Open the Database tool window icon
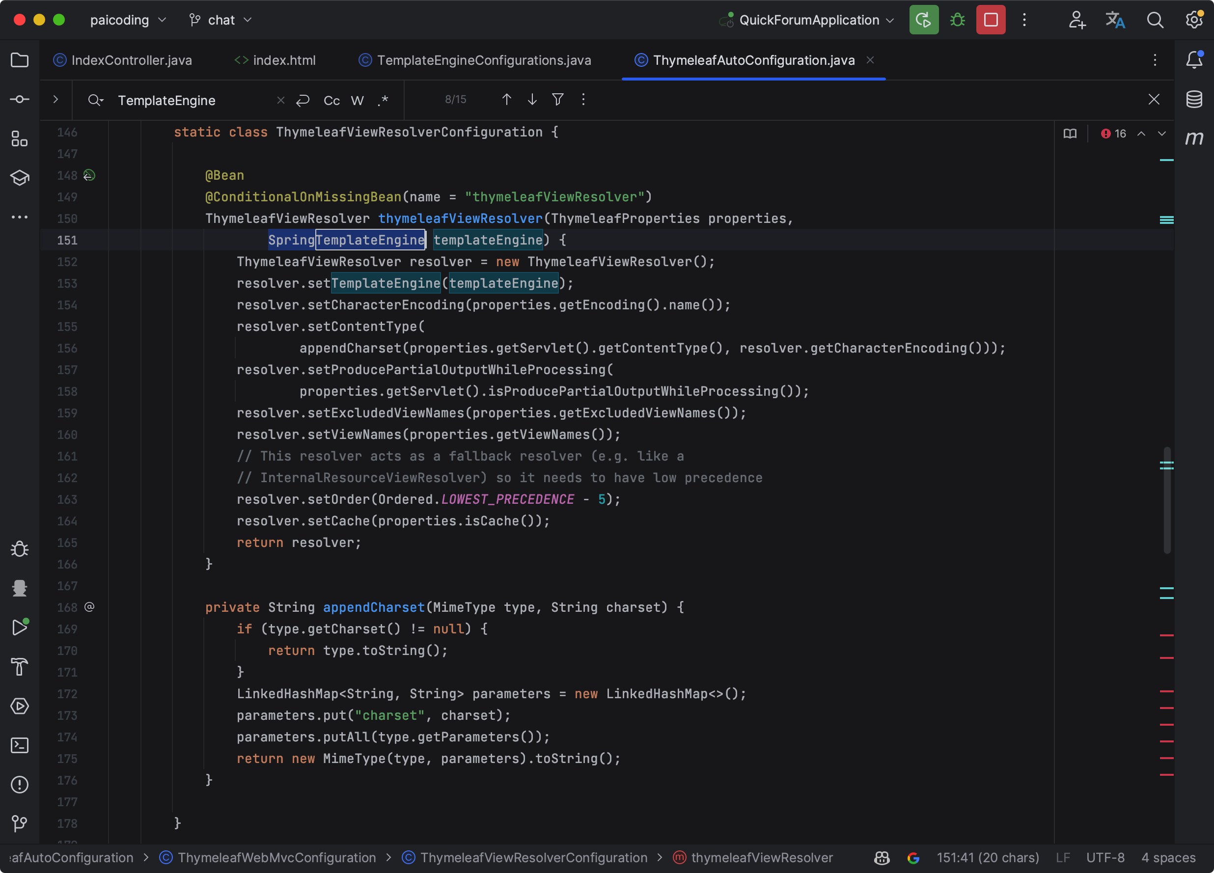Viewport: 1214px width, 873px height. [x=1194, y=100]
